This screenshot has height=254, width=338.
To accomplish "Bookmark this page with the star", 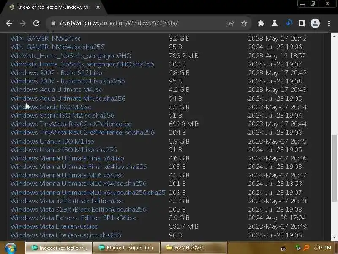I will (x=244, y=23).
